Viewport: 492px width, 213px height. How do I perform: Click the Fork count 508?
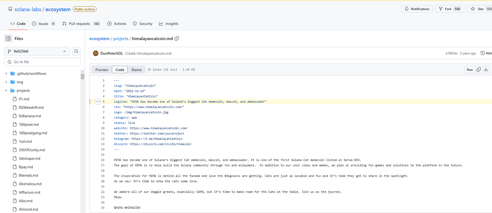[457, 9]
